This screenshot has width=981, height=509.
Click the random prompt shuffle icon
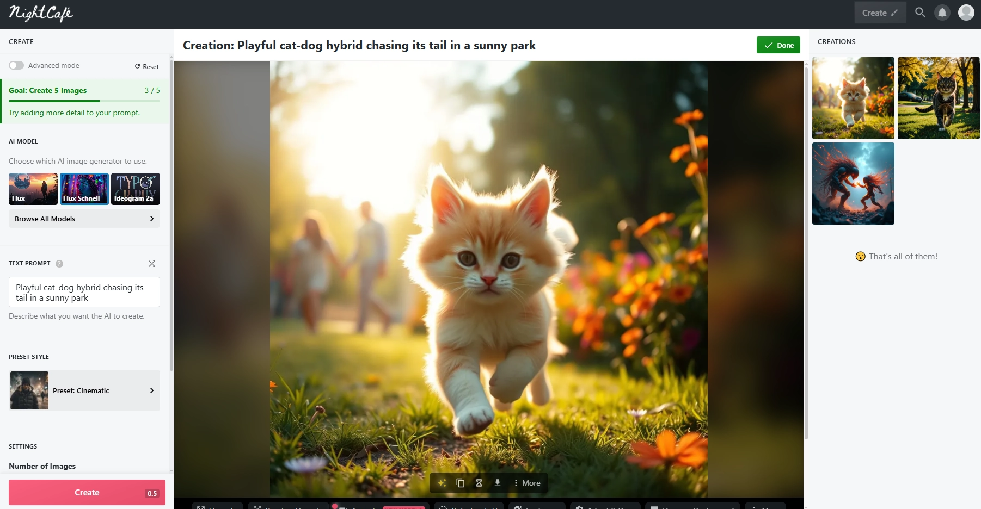tap(152, 264)
